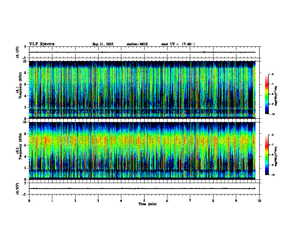Click the ch.1 voltage waveform trace

coord(142,52)
